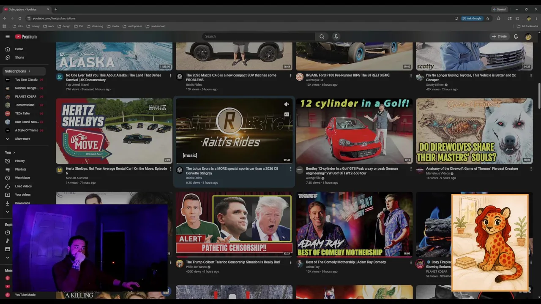Click the YouTube Premium logo

[x=26, y=37]
